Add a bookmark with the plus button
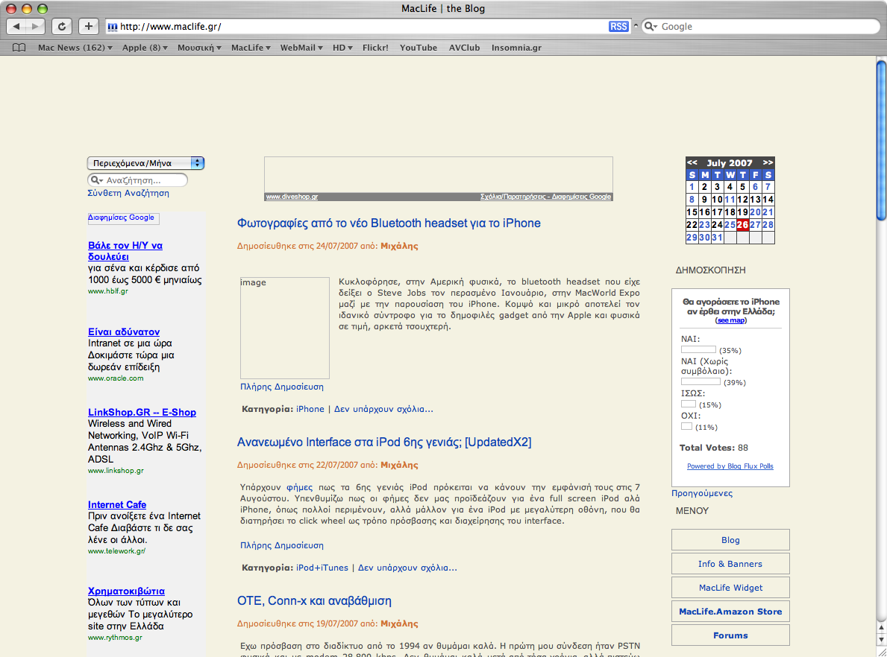 tap(88, 26)
